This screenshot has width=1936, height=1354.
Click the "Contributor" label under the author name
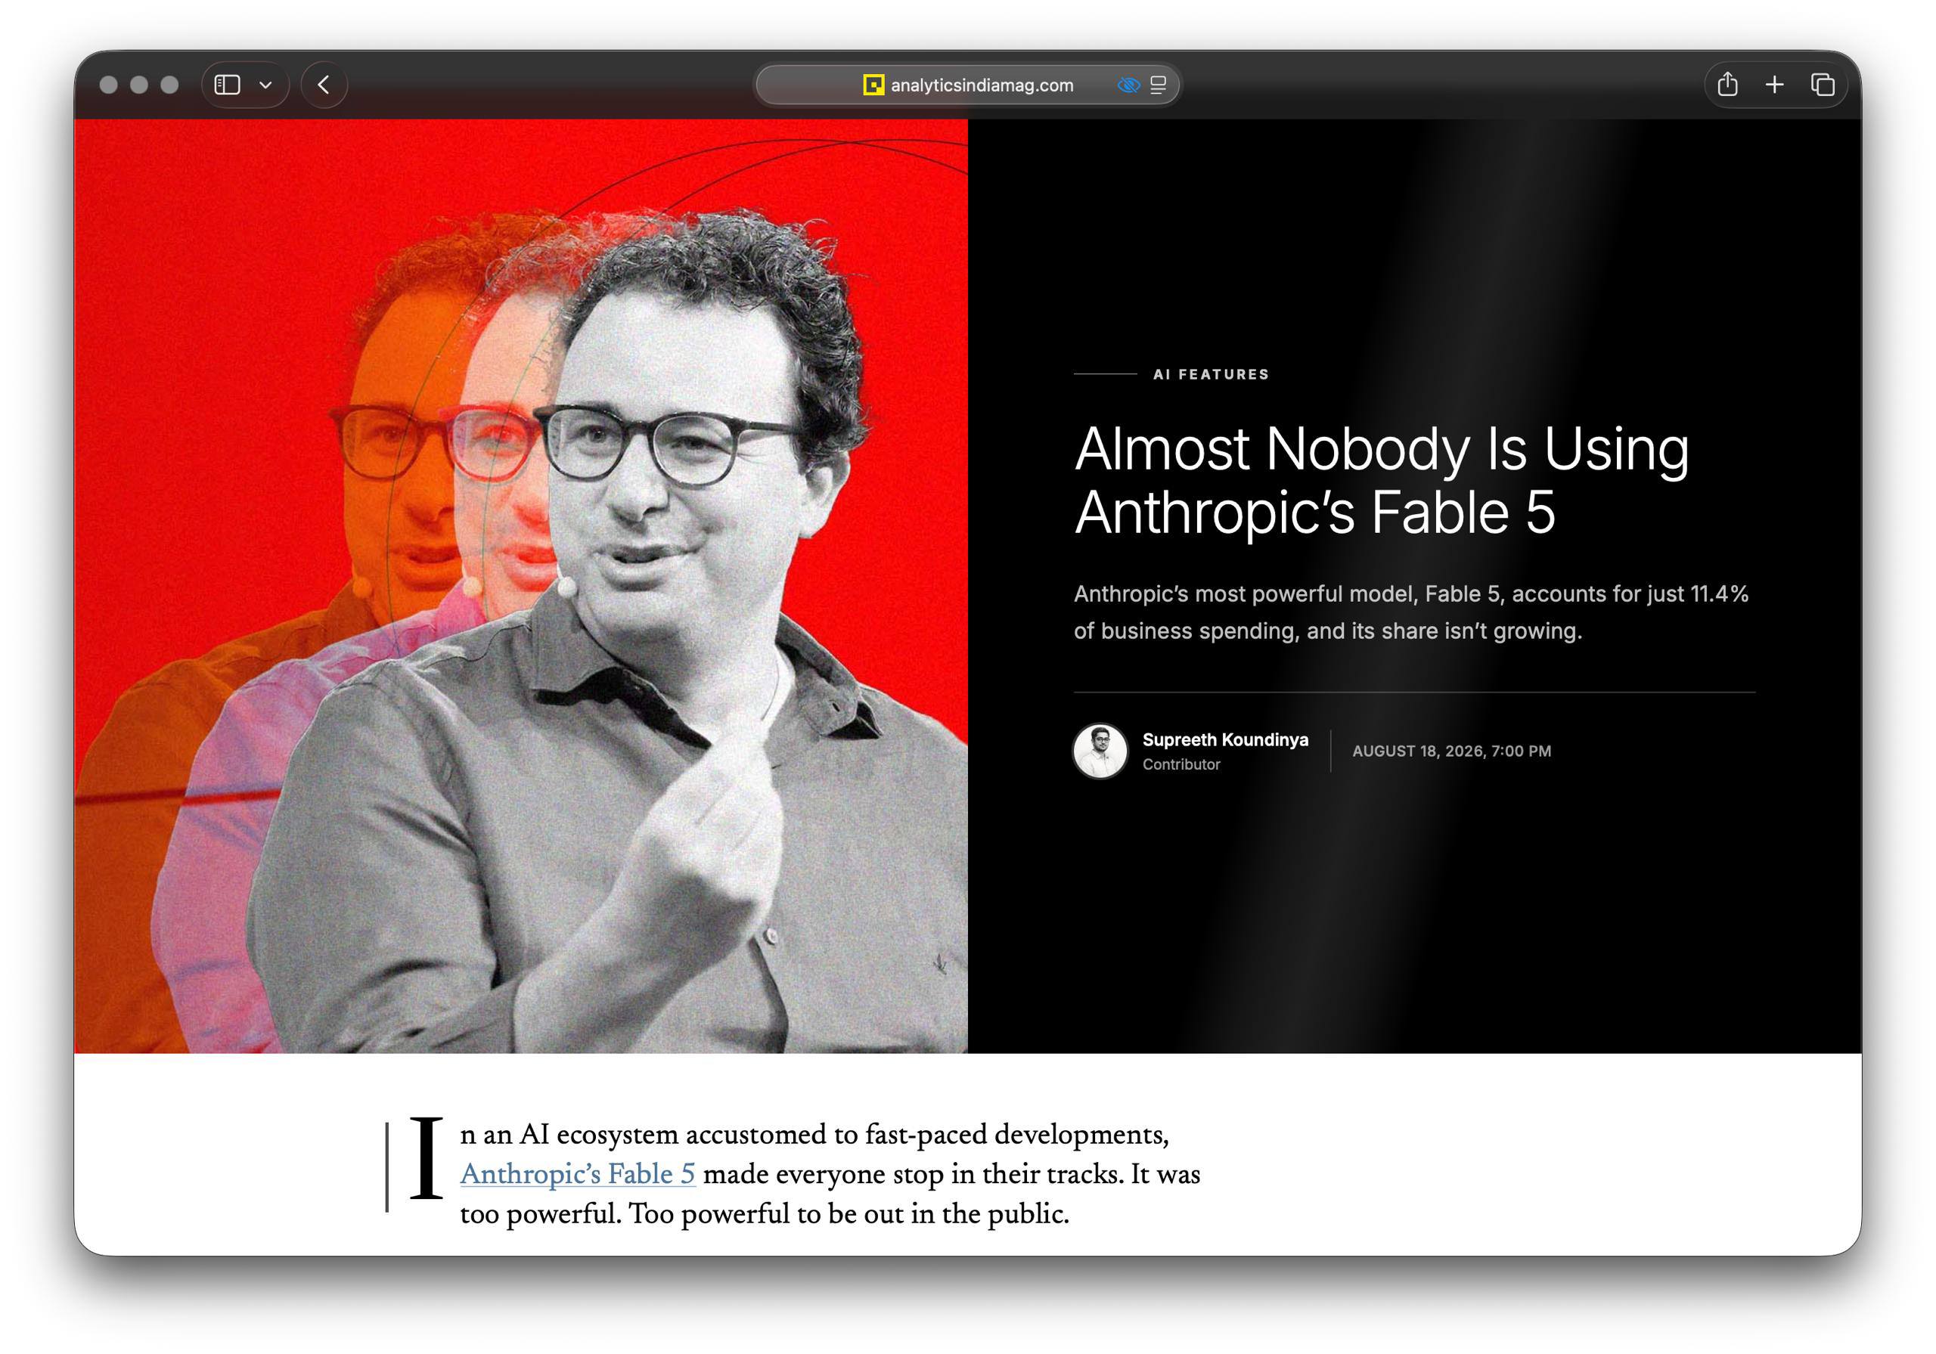(x=1181, y=764)
